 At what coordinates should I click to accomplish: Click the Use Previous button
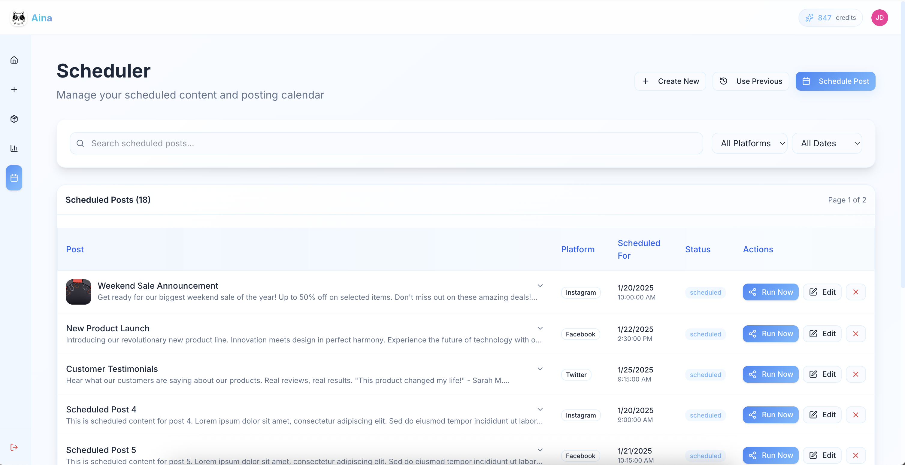click(x=750, y=81)
